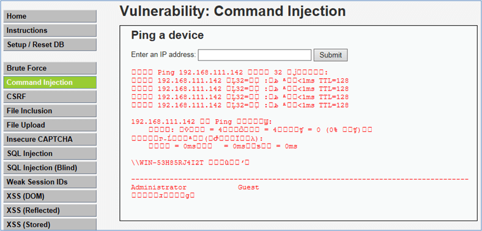Viewport: 482px width, 231px height.
Task: Select SQL Injection (Blind)
Action: tap(50, 167)
